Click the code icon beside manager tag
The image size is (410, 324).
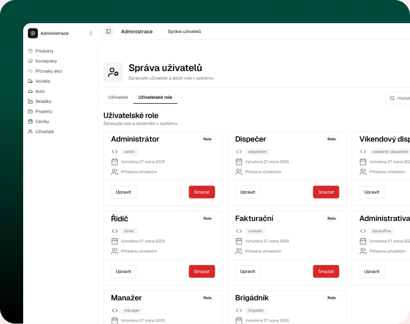tap(114, 310)
